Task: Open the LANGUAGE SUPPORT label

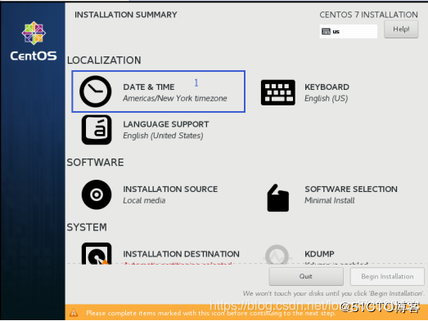Action: pos(166,124)
